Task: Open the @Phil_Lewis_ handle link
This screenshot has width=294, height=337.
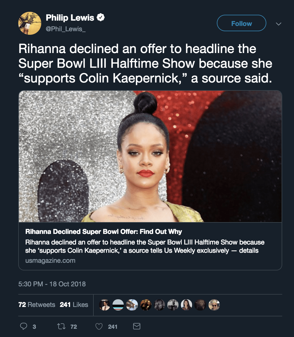Action: [66, 29]
